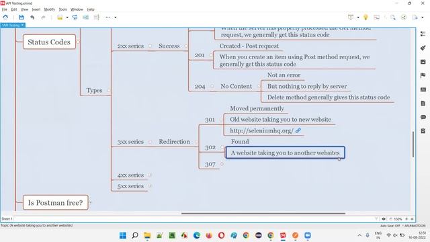Start Presentation mode from the toolbar
This screenshot has width=430, height=242.
pyautogui.click(x=351, y=17)
